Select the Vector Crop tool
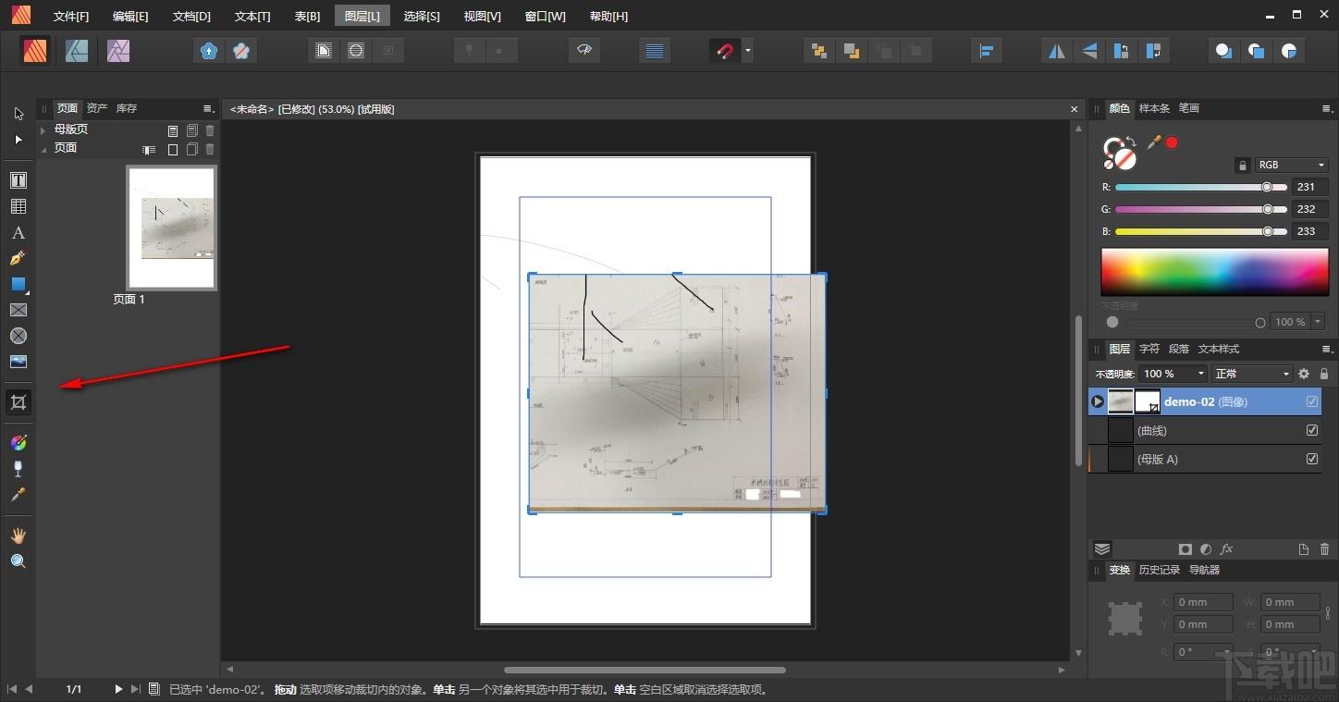 point(18,402)
